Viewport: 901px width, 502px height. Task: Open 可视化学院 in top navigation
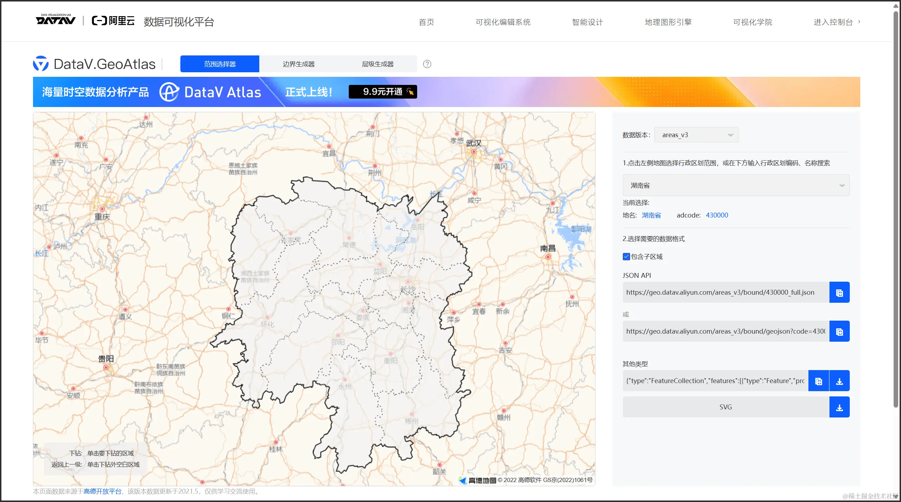753,22
